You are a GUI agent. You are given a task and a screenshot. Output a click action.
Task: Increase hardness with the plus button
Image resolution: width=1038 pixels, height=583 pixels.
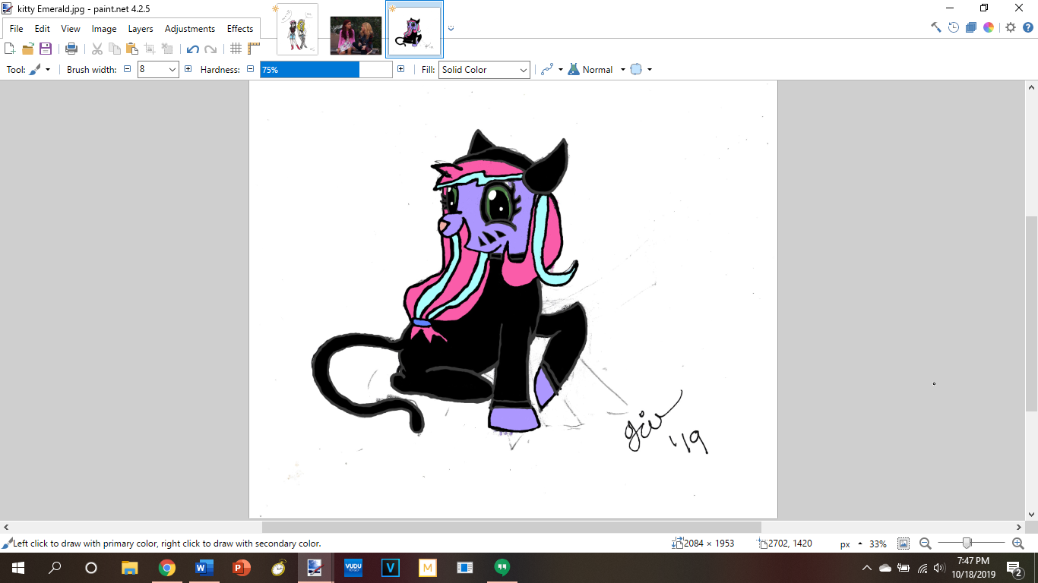[x=400, y=69]
